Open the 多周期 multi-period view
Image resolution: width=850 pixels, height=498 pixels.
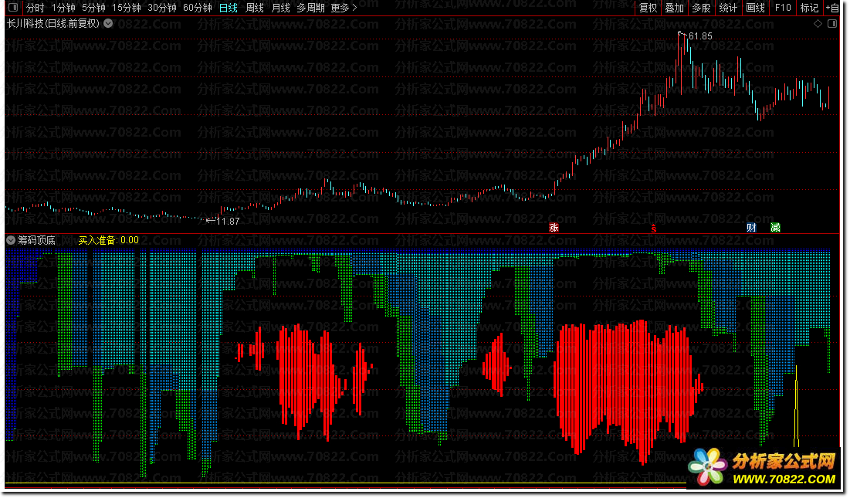tap(310, 8)
